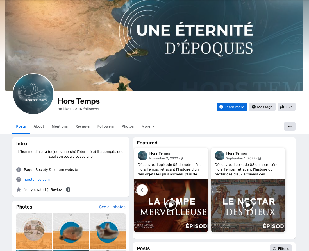309x251 pixels.
Task: Expand the More dropdown tab
Action: click(x=148, y=126)
